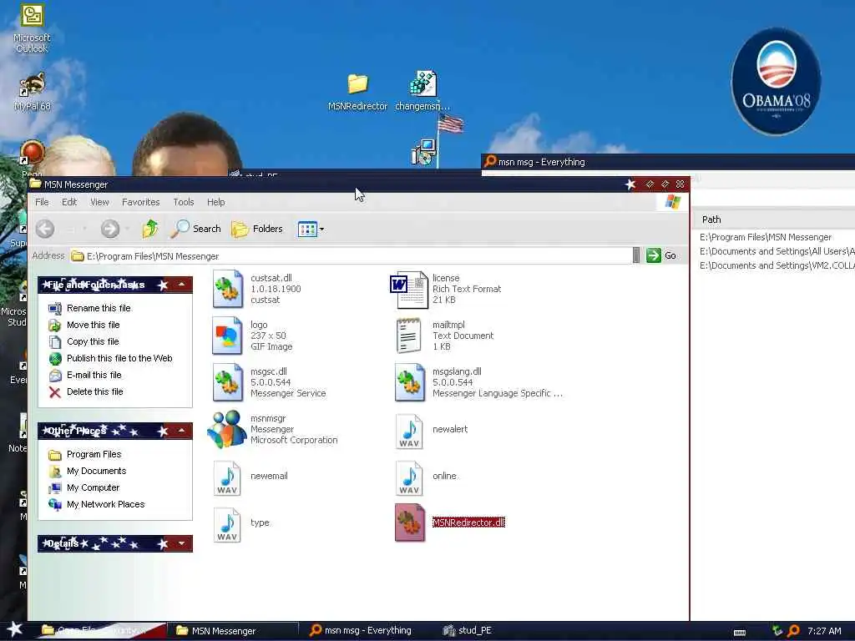Click Copy this file

(x=92, y=341)
